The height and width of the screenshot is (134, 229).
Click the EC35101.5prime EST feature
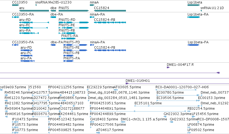coord(167,106)
